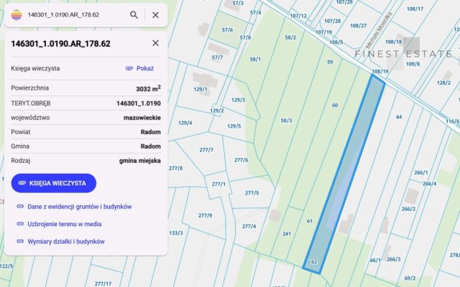This screenshot has height=287, width=460.
Task: Select parcel 60 on the map
Action: click(x=335, y=105)
